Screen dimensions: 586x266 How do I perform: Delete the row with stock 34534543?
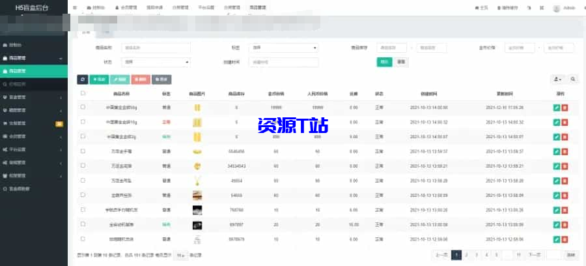[x=565, y=166]
